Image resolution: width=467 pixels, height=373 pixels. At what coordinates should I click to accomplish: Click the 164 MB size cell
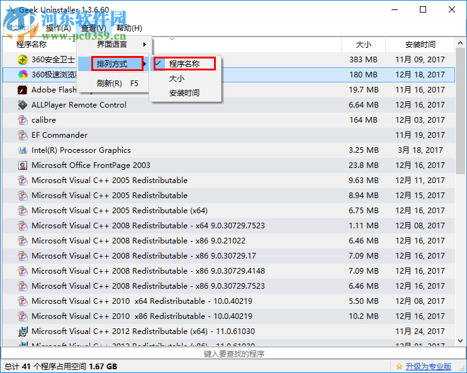363,120
